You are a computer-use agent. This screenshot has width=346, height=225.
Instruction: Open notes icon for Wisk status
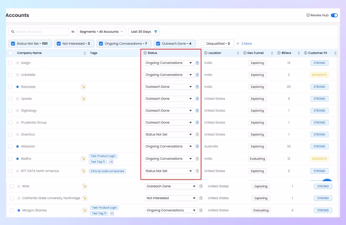pyautogui.click(x=201, y=186)
